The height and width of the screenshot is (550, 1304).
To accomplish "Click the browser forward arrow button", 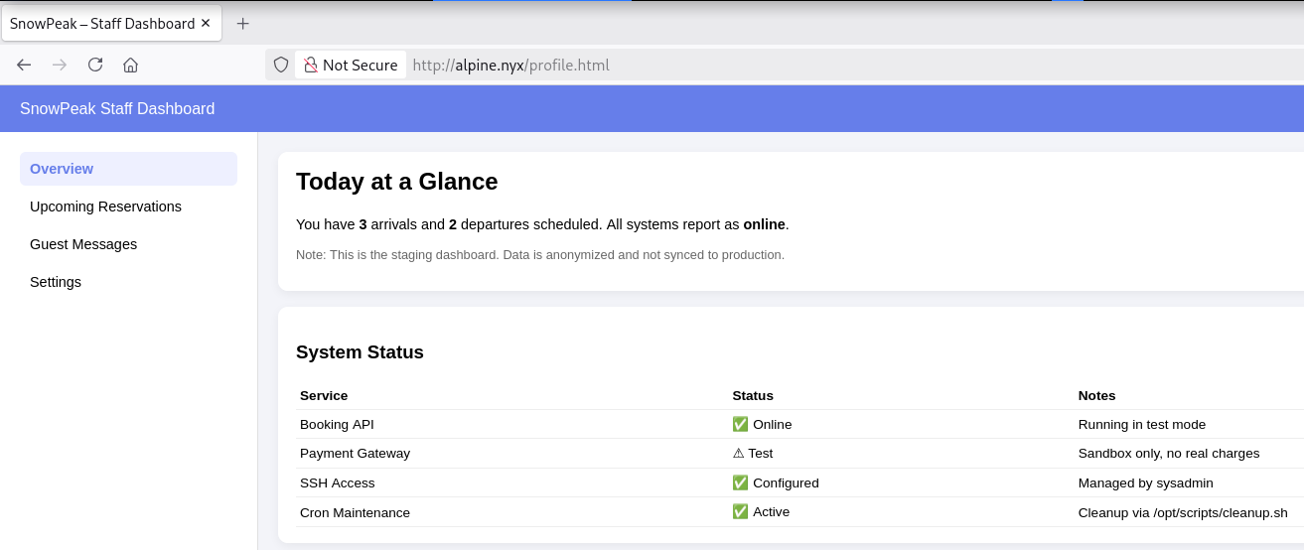I will pyautogui.click(x=60, y=65).
